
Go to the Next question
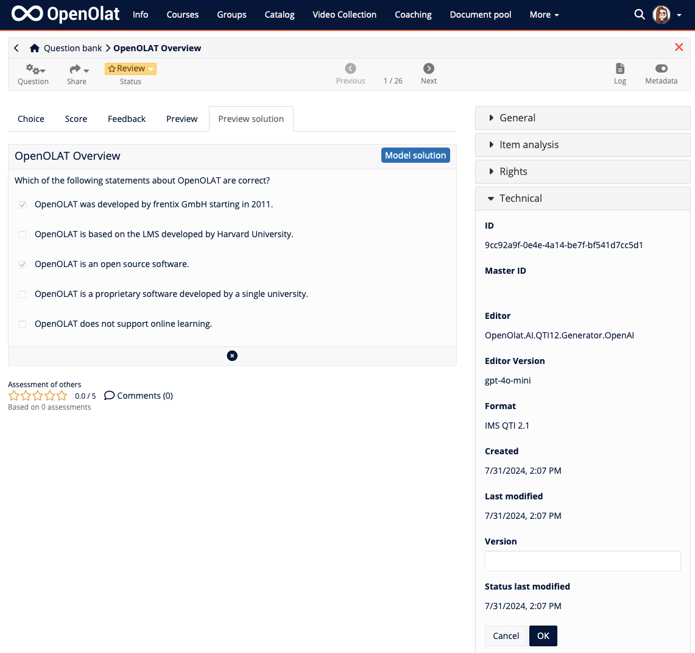pyautogui.click(x=429, y=69)
